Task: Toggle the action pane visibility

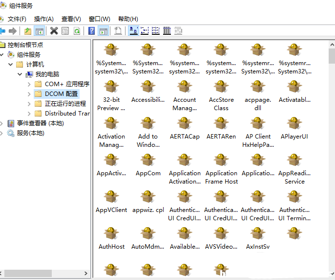Action: (104, 31)
